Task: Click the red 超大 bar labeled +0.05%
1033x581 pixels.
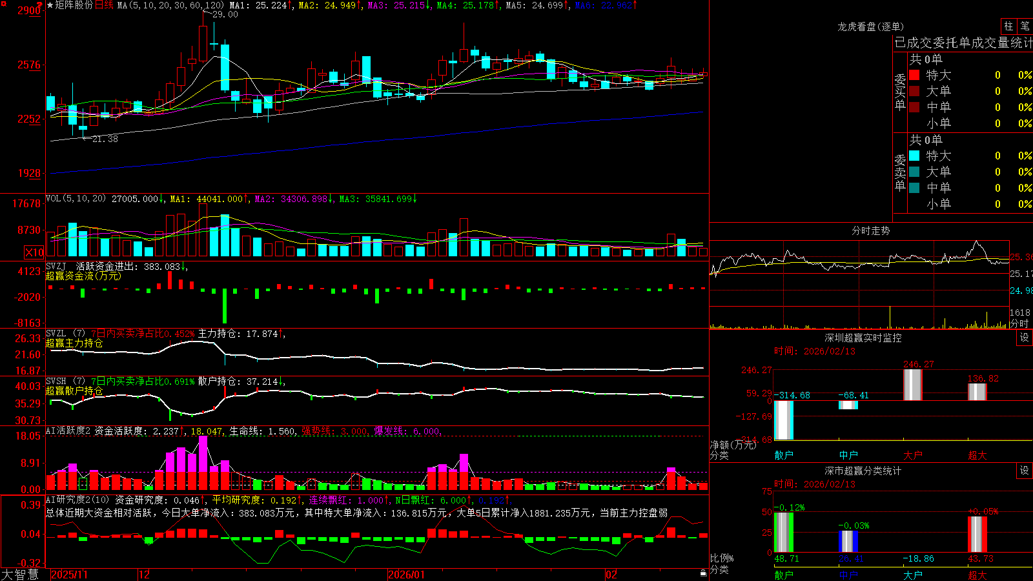Action: pos(977,535)
